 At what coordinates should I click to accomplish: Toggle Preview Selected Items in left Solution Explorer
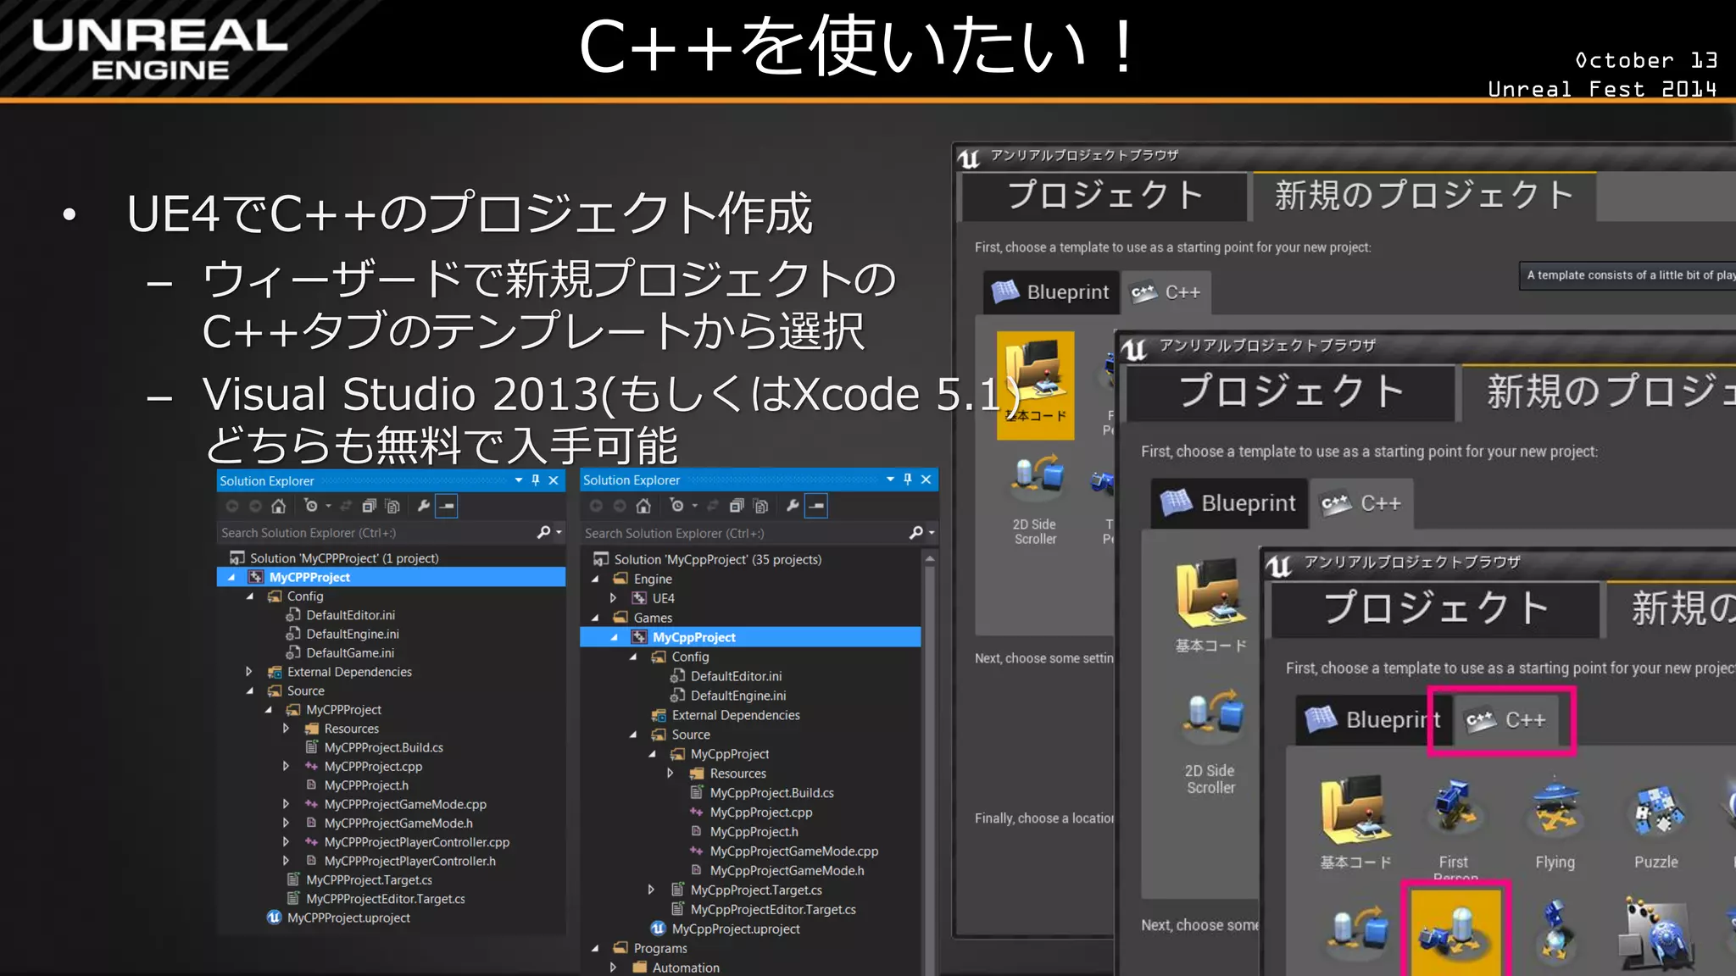coord(447,506)
